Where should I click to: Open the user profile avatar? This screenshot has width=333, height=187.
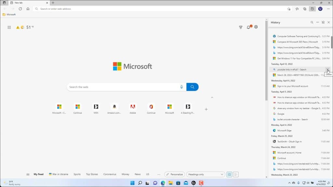coord(320,9)
